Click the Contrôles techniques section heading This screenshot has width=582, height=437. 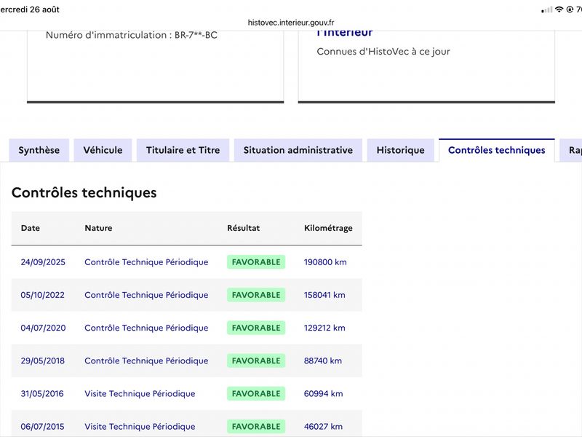coord(84,192)
